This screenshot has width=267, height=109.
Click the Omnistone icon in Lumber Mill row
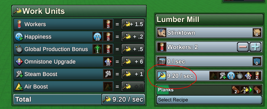(248, 76)
